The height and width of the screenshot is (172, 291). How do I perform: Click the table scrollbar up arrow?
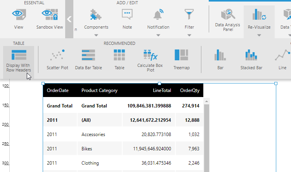click(x=206, y=101)
